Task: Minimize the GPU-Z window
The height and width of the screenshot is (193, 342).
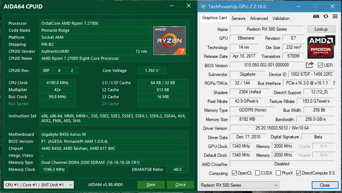Action: (x=298, y=7)
